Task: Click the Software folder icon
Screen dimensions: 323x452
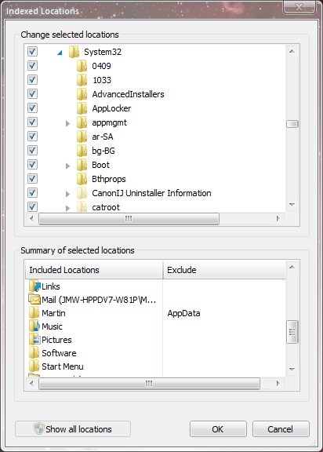Action: click(x=34, y=353)
